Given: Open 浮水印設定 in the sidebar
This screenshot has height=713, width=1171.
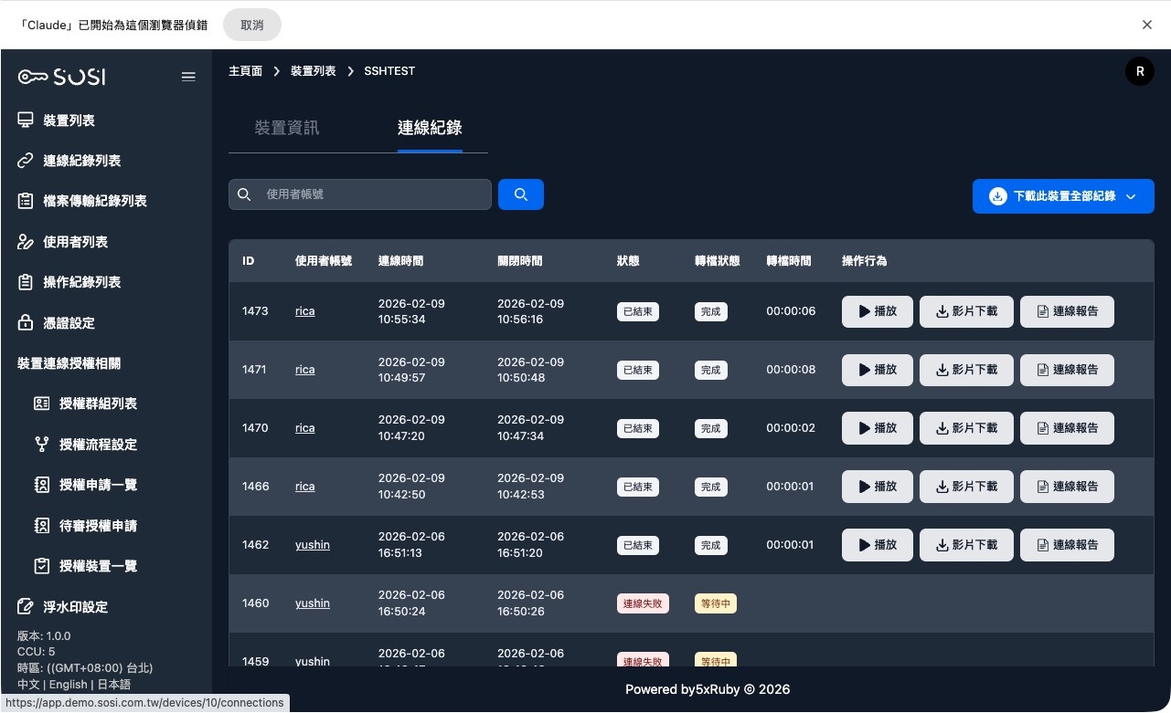Looking at the screenshot, I should (75, 607).
